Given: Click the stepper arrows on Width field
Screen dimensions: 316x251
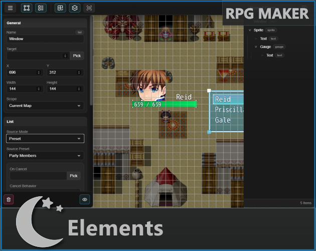Looking at the screenshot, I should click(x=39, y=89).
